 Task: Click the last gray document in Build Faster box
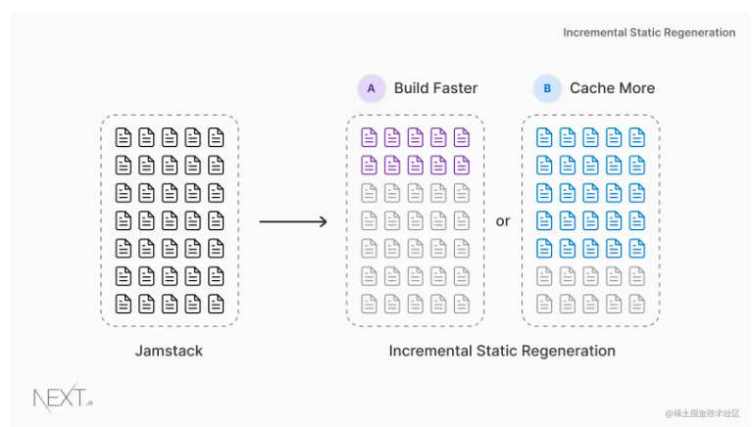pos(462,304)
